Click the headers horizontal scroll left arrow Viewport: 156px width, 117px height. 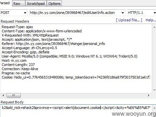[x=3, y=95]
